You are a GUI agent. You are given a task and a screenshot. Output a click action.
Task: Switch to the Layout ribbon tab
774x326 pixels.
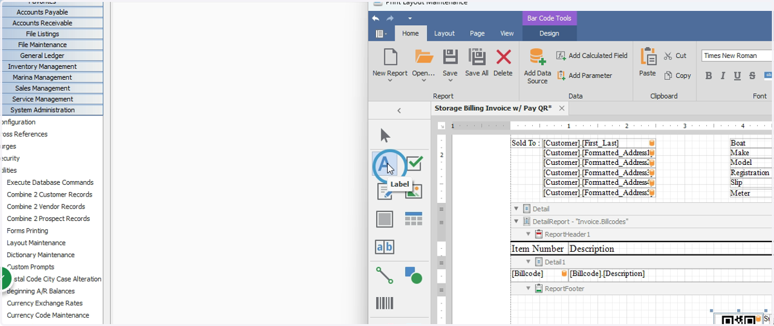pos(444,34)
